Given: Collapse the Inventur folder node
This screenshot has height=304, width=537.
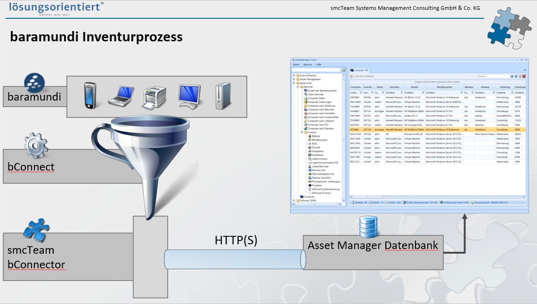Looking at the screenshot, I should (x=302, y=132).
